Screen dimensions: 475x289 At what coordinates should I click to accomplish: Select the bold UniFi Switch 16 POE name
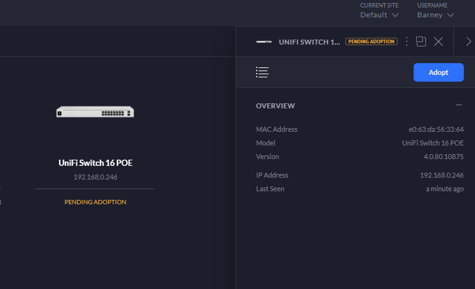(x=95, y=163)
